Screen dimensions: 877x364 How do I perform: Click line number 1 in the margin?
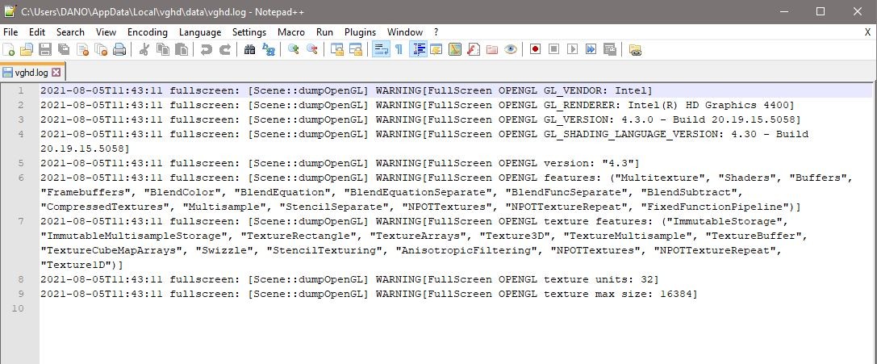[x=21, y=90]
